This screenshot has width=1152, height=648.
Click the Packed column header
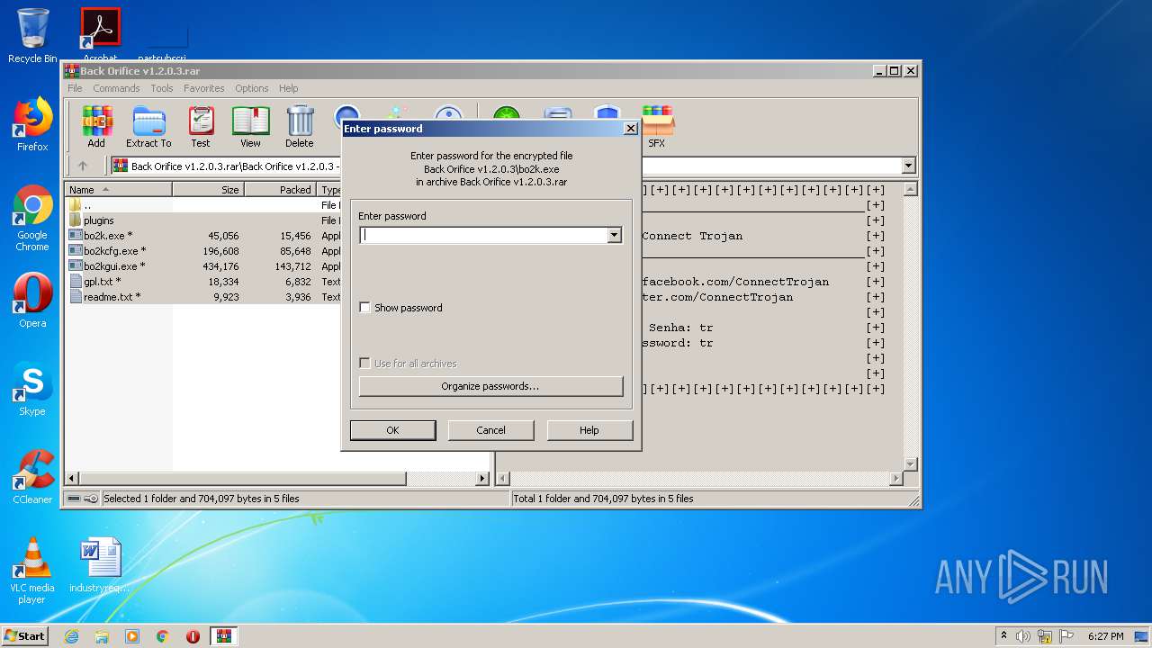(x=280, y=190)
